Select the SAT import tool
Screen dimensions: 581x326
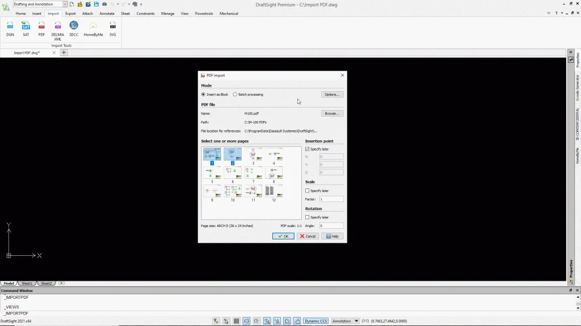pos(26,27)
